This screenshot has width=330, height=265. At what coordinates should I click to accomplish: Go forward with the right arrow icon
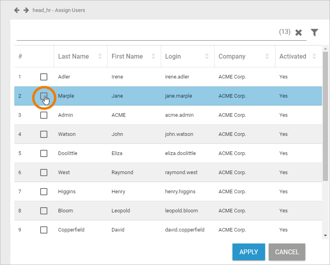[x=26, y=10]
